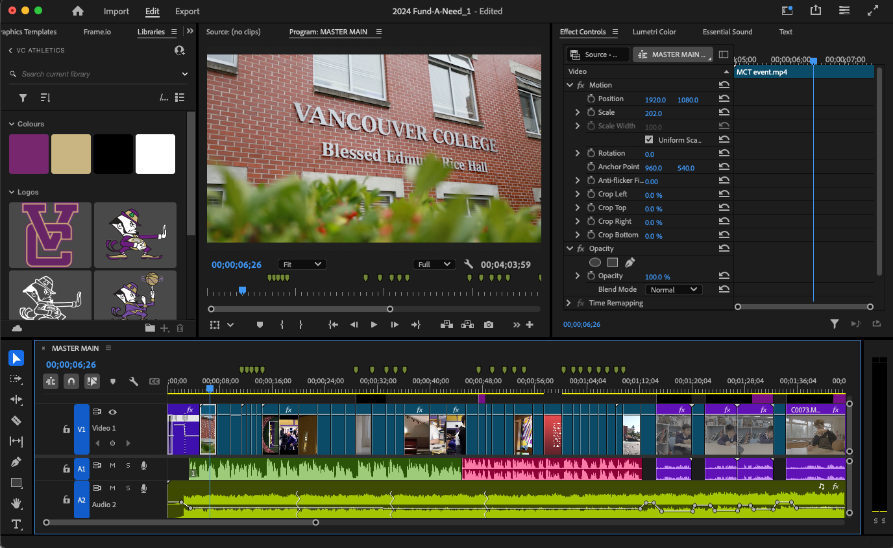Viewport: 893px width, 548px height.
Task: Select the Razor tool in the toolbar
Action: tap(16, 420)
